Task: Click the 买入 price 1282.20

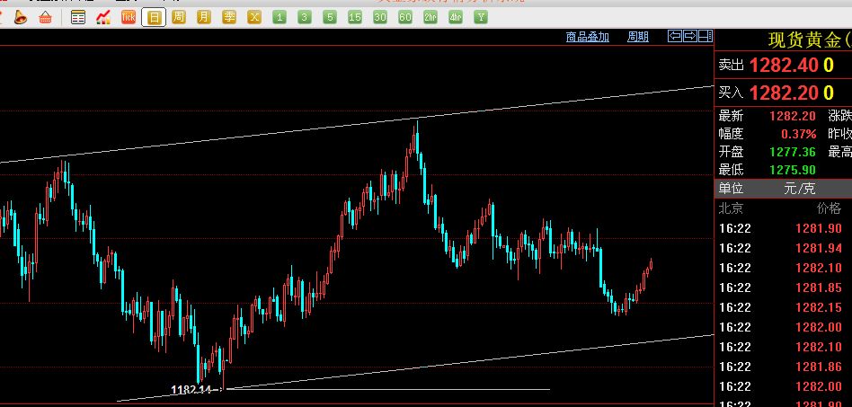Action: pos(784,93)
